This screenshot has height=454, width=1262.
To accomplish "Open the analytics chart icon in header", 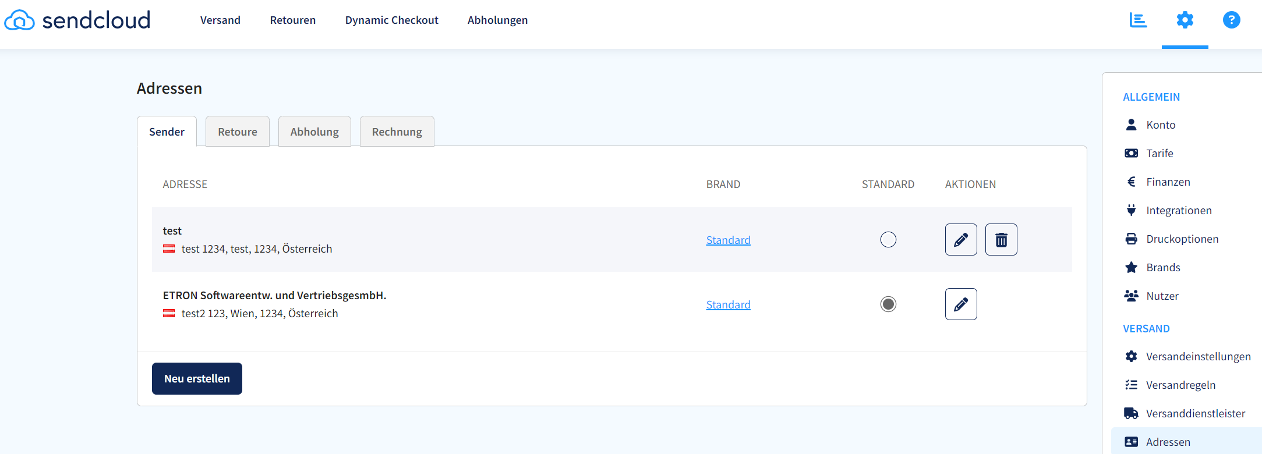I will click(1137, 20).
